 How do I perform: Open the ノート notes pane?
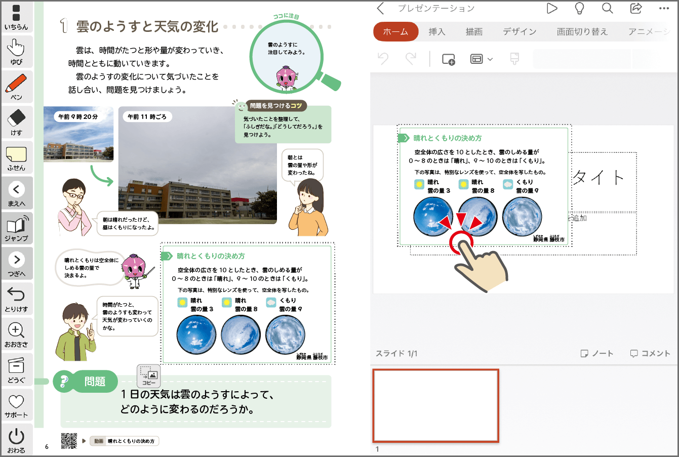pos(597,353)
